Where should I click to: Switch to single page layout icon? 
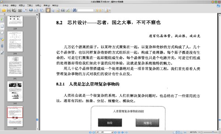click(174, 132)
